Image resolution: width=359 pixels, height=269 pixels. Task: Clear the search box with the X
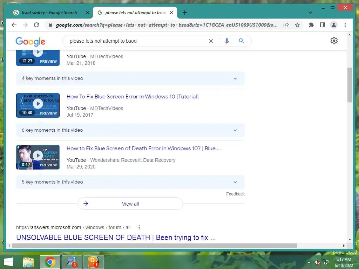coord(211,41)
